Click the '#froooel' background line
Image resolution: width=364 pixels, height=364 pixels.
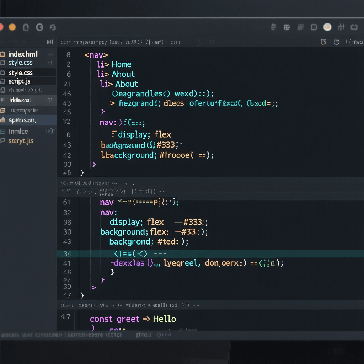point(157,155)
